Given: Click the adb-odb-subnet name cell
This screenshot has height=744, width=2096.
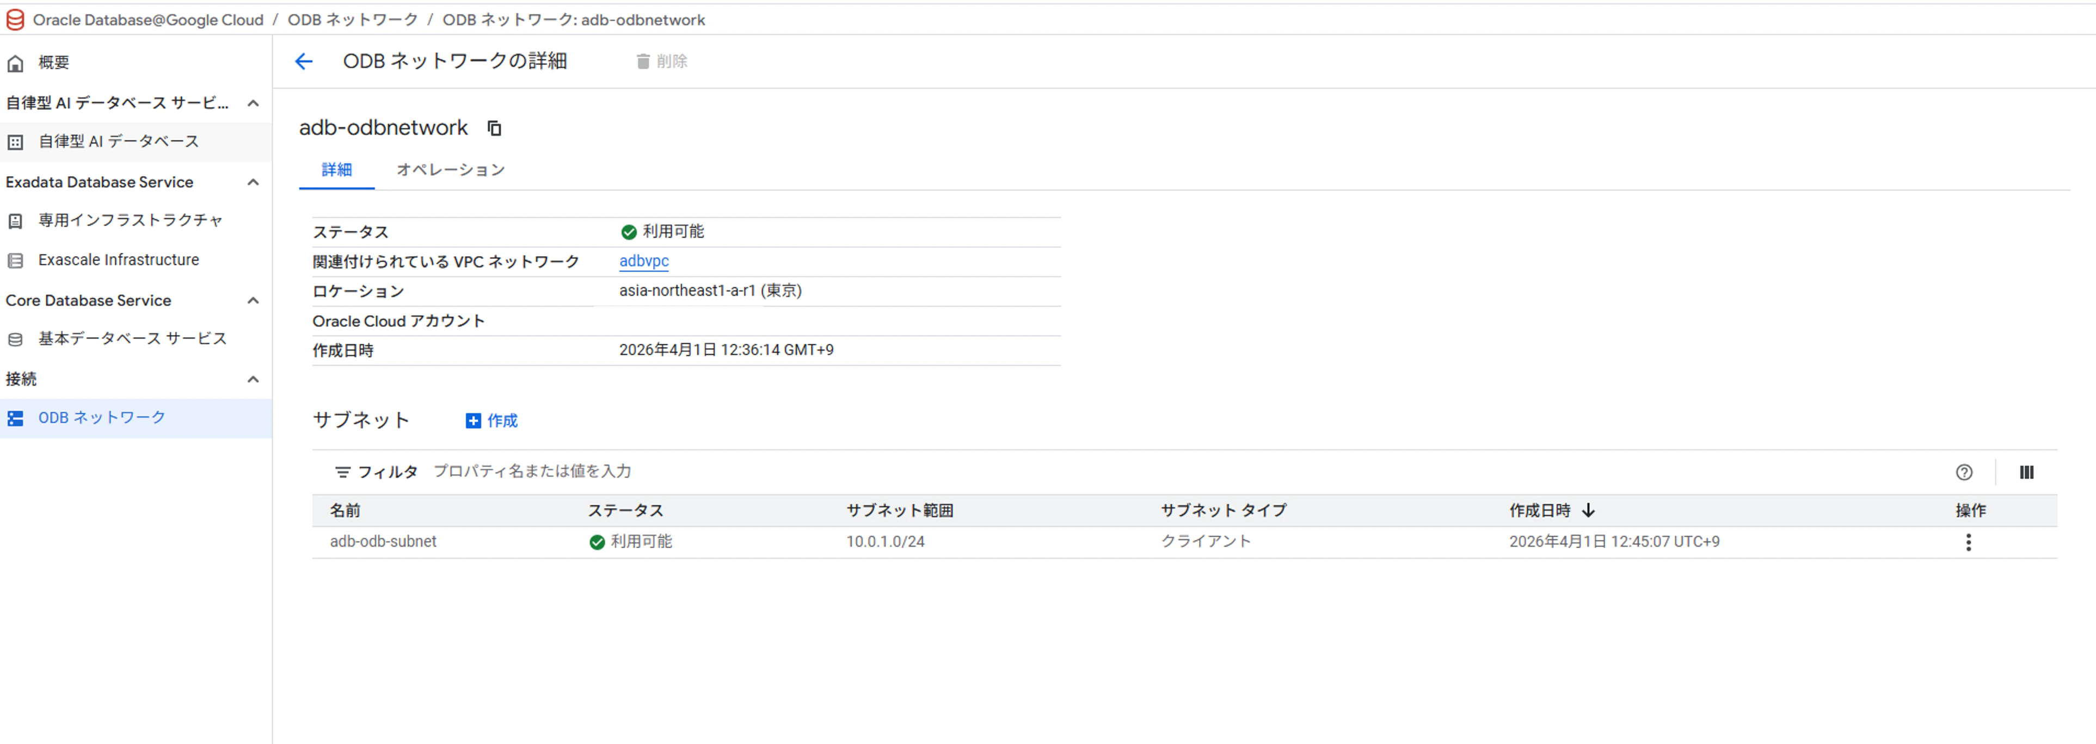Looking at the screenshot, I should point(383,542).
